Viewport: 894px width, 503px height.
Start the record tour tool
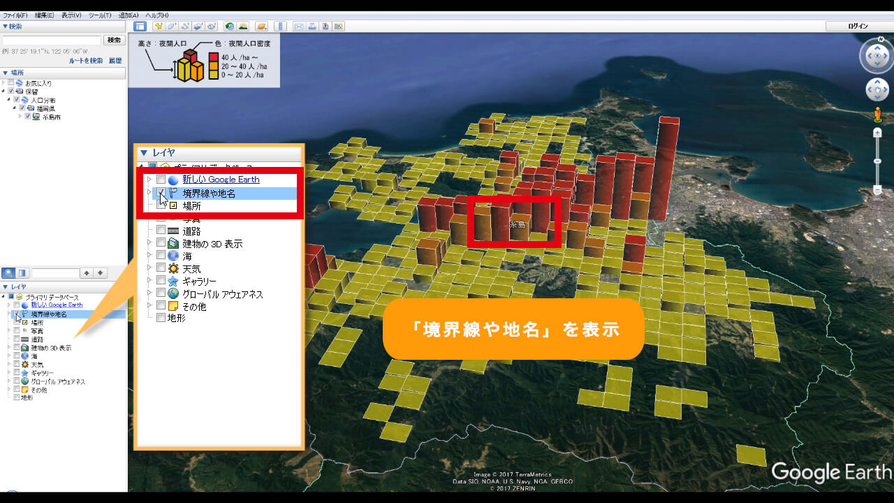211,27
